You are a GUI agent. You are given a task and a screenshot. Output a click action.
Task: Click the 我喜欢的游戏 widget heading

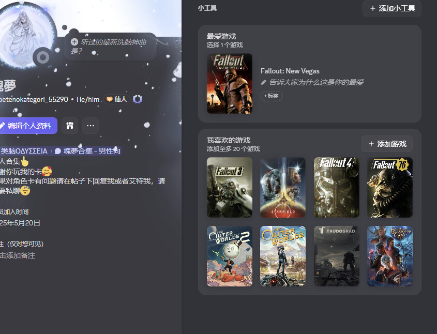pos(229,140)
